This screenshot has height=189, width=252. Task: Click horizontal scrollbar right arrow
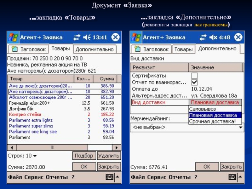click(117, 147)
